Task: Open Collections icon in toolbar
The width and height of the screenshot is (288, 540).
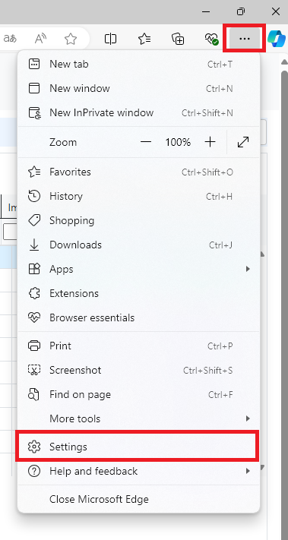Action: point(178,39)
